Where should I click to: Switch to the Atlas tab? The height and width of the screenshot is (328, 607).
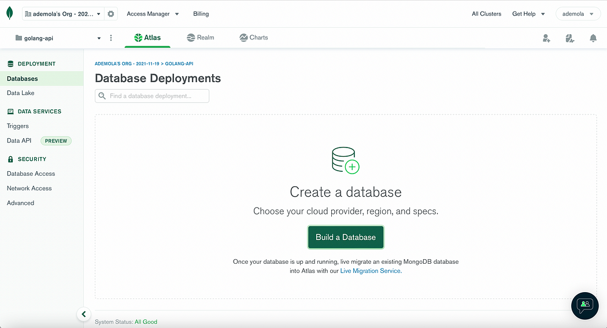click(x=147, y=38)
